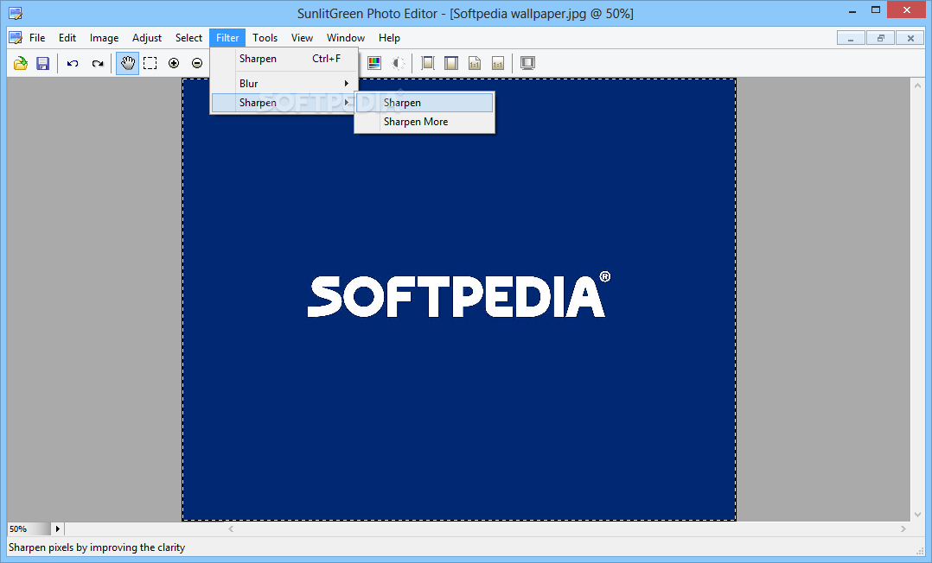The image size is (932, 563).
Task: Redo the last undone action
Action: pos(98,63)
